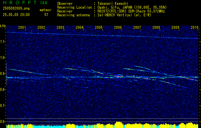Click the 1.1 kHz axis label
Image resolution: width=201 pixels, height=128 pixels.
3,42
